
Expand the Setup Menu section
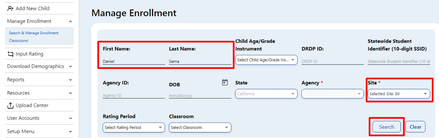(x=70, y=132)
